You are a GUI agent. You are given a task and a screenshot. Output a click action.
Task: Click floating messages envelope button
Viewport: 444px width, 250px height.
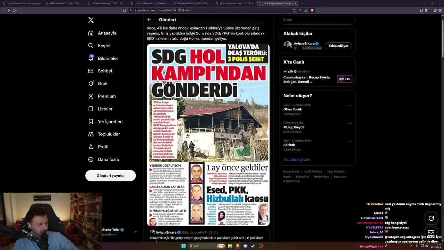click(x=431, y=233)
